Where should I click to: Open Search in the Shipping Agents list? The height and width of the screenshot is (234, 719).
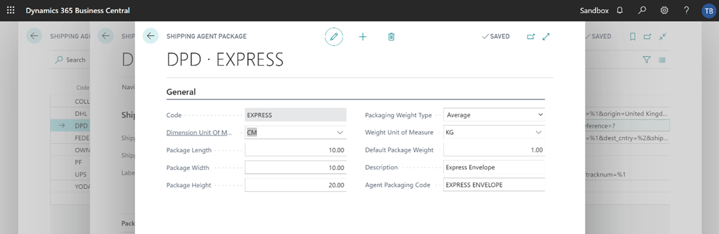tap(70, 59)
